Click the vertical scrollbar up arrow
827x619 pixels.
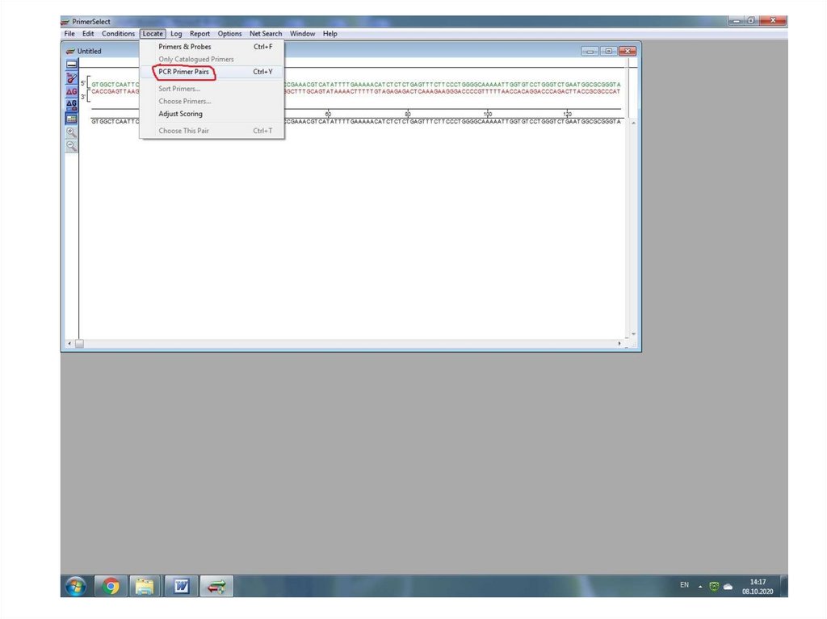point(633,123)
